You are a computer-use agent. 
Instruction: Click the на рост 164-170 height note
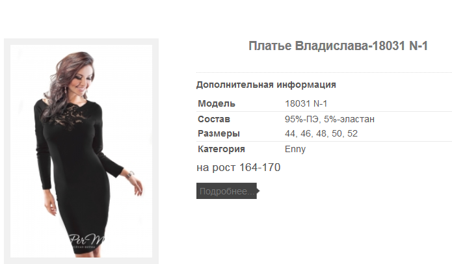point(239,168)
